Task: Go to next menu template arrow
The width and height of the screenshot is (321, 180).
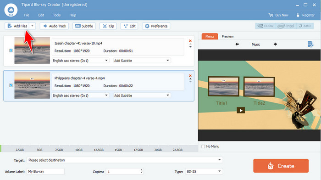Action: coord(275,44)
